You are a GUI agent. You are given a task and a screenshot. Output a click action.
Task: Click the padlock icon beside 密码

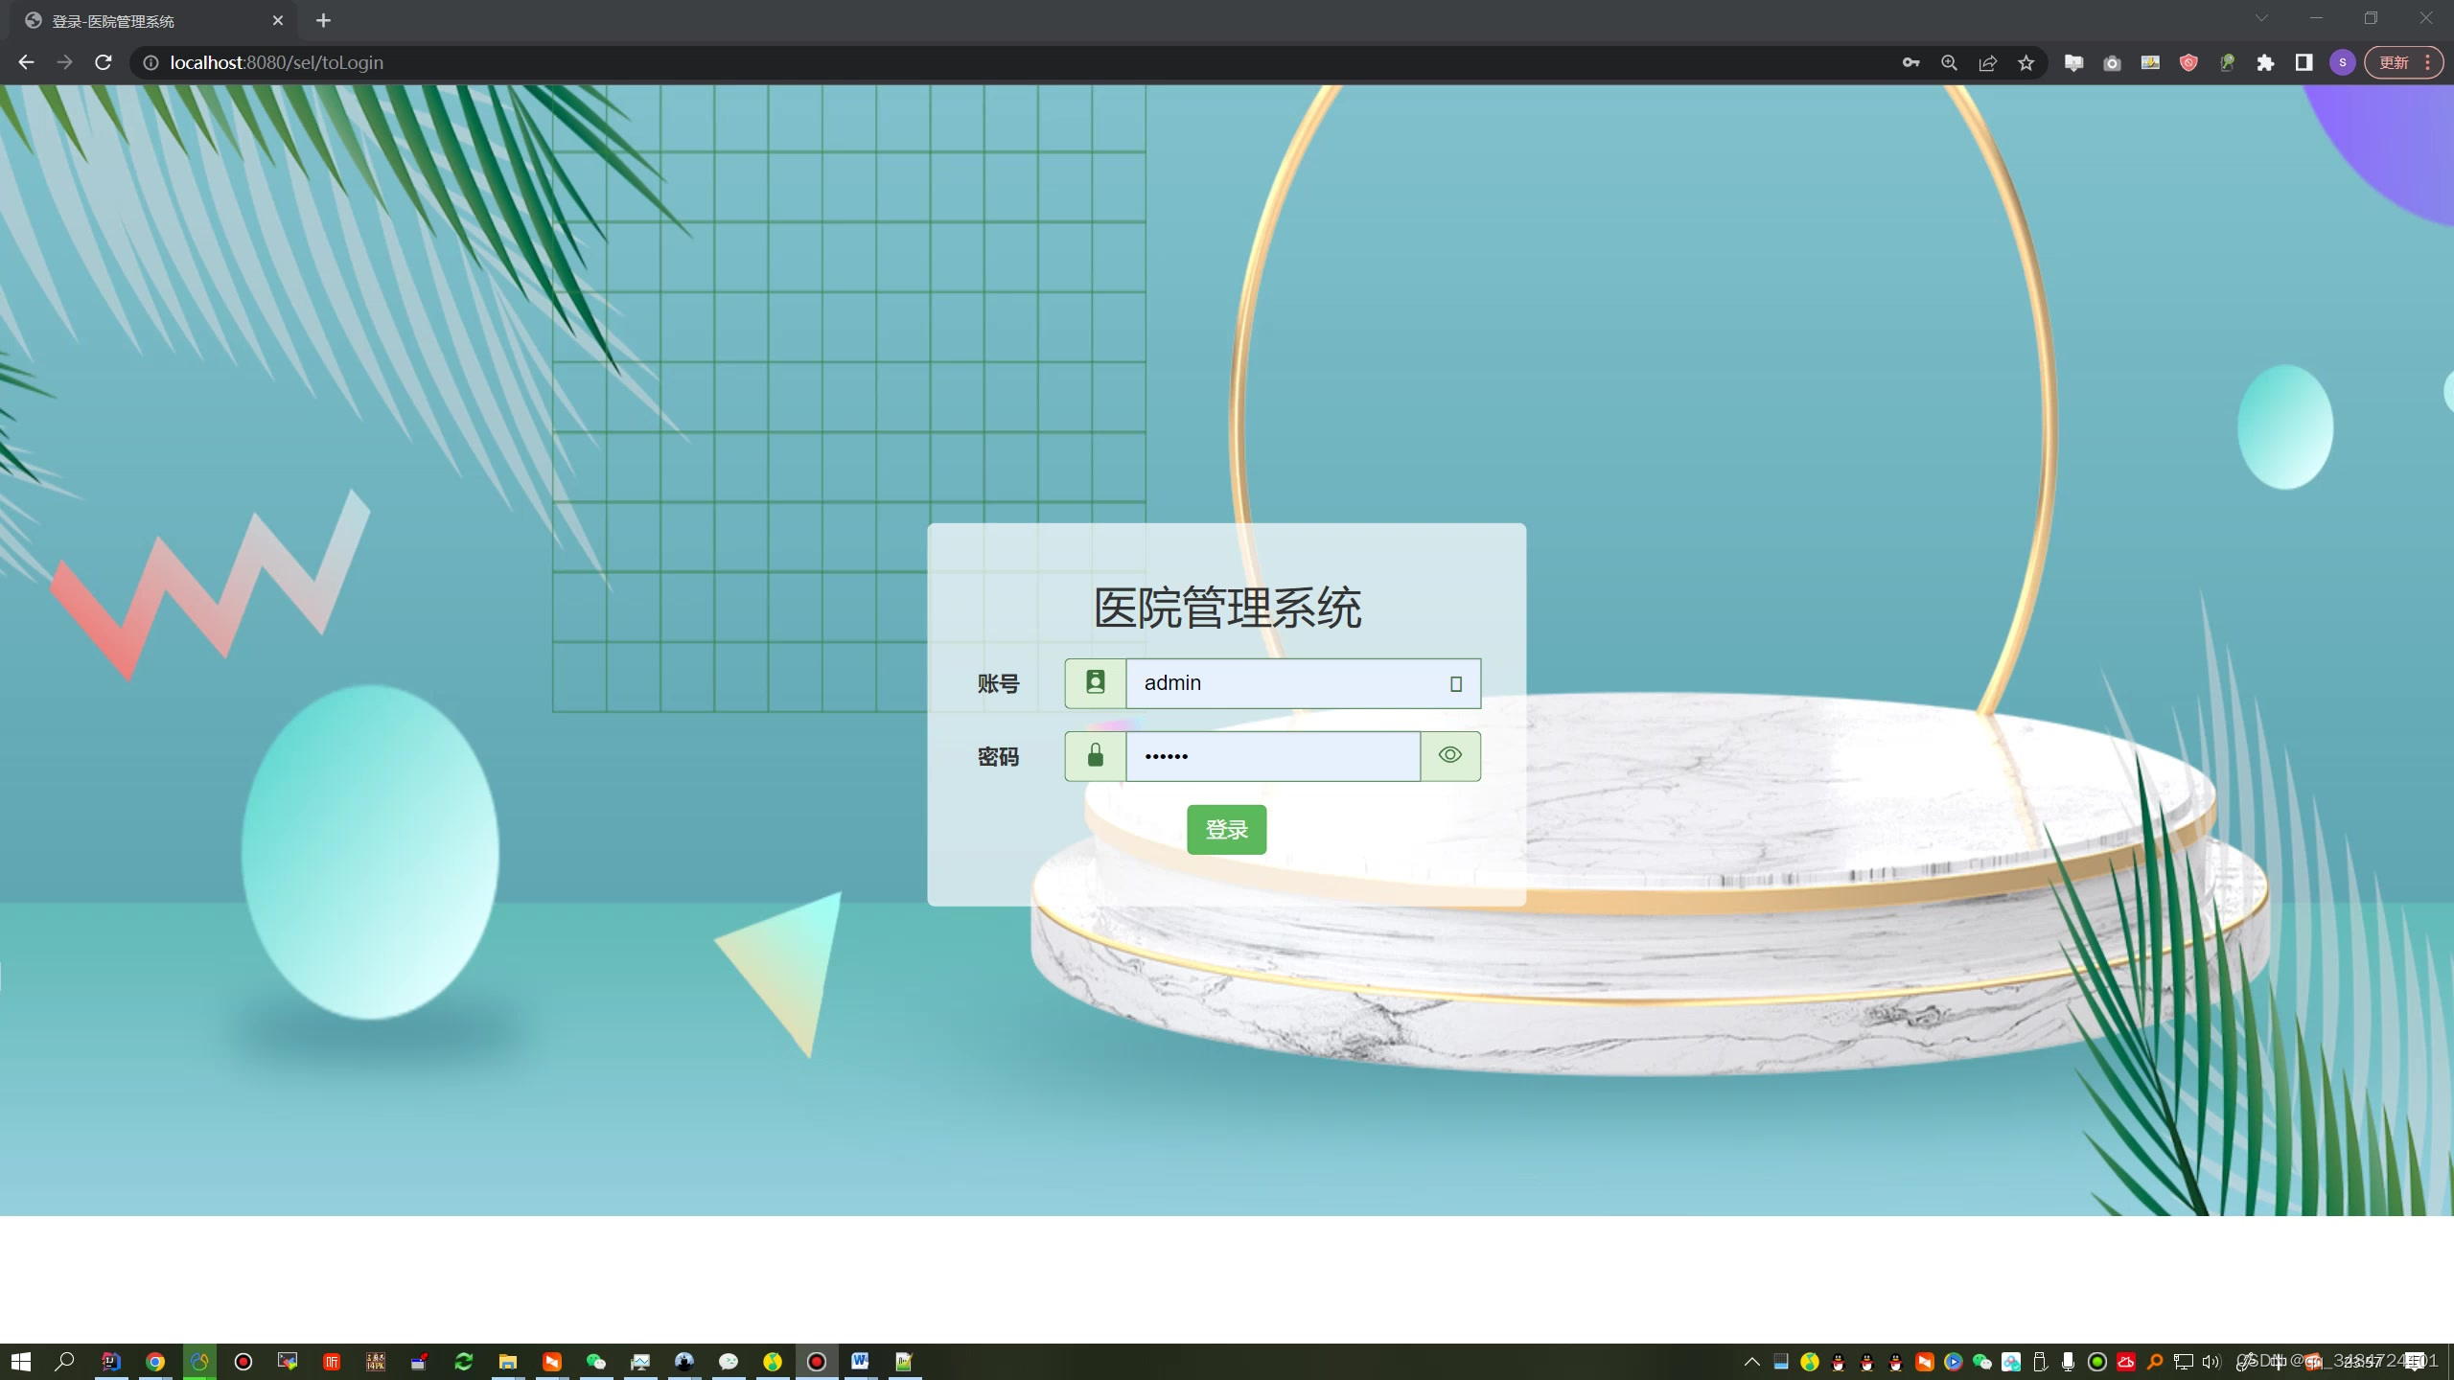click(1095, 756)
